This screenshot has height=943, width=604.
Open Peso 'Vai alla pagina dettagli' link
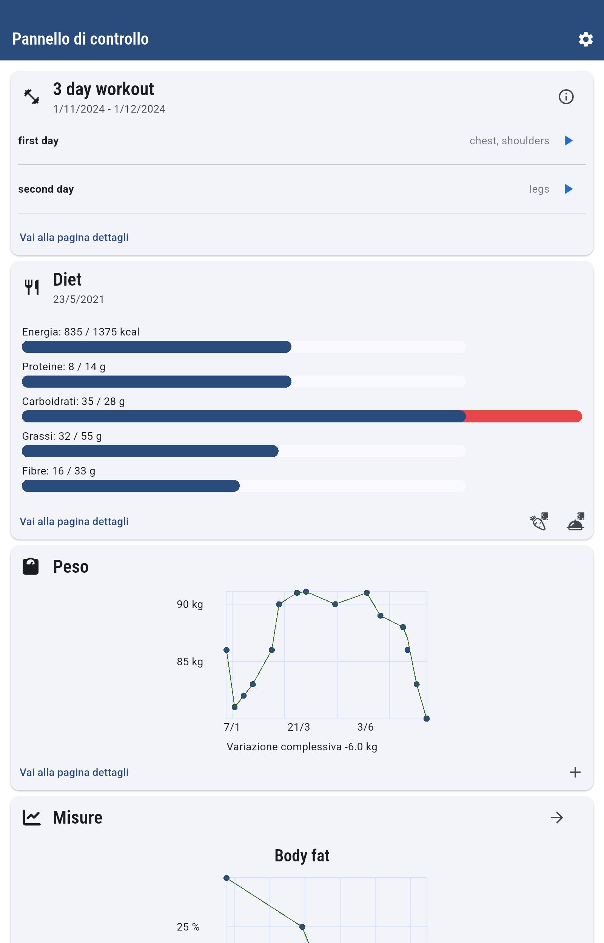(74, 772)
